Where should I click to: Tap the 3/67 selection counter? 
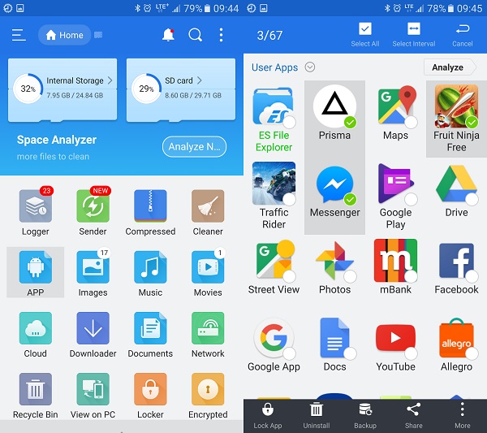pyautogui.click(x=269, y=35)
